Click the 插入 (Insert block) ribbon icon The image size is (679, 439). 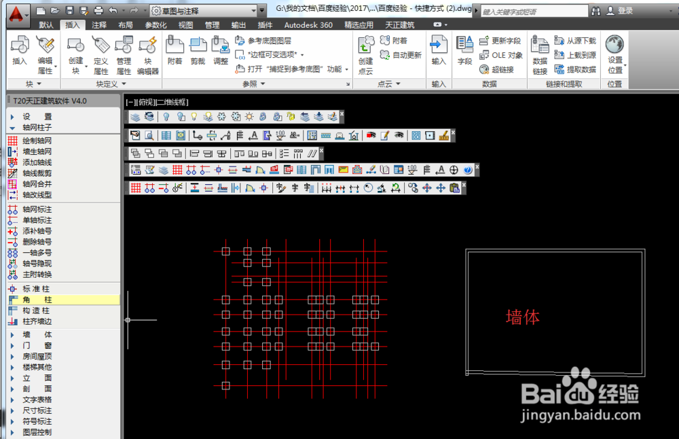20,50
